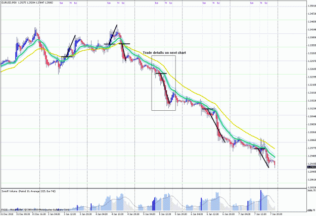Click the "5 Jan 04:30" time axis label
The width and height of the screenshot is (316, 216).
click(x=150, y=214)
